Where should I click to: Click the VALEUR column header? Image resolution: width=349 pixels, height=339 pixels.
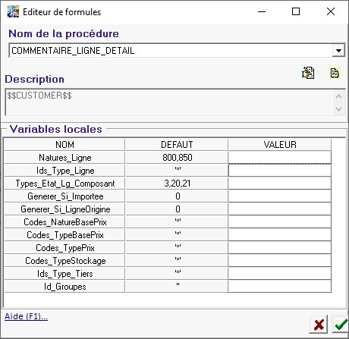pos(280,145)
